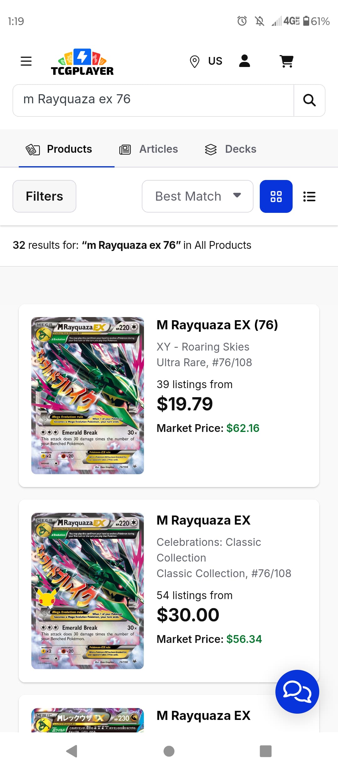The width and height of the screenshot is (338, 770).
Task: Switch to the Articles tab
Action: (149, 149)
